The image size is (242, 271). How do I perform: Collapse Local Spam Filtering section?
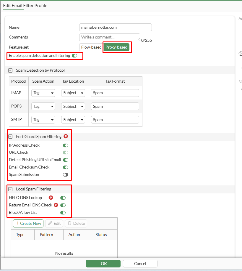coord(10,189)
